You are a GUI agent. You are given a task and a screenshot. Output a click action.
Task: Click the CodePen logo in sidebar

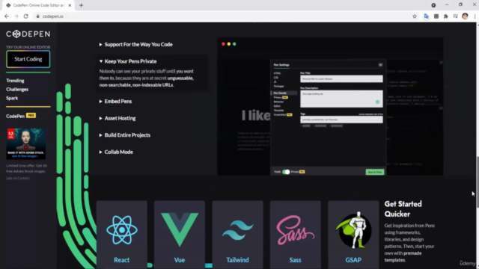tap(28, 34)
